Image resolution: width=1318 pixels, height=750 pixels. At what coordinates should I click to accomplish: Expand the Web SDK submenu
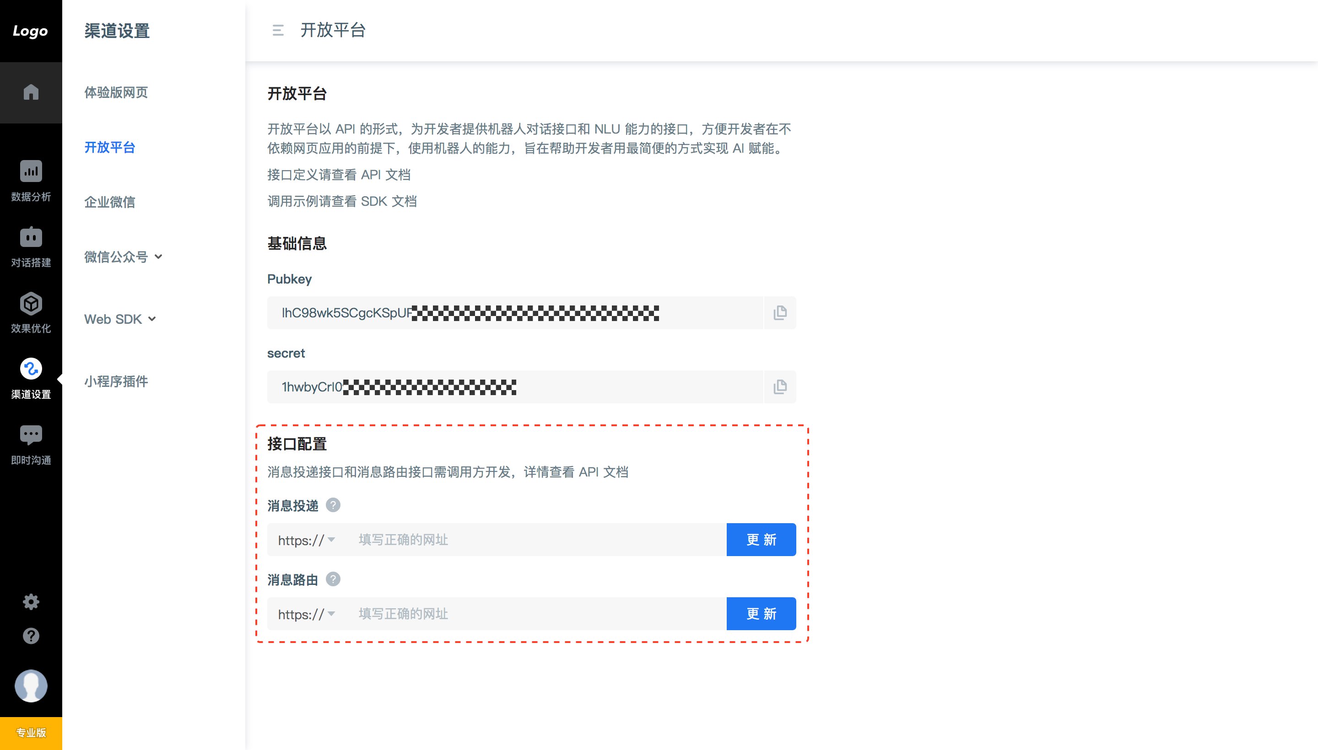pyautogui.click(x=120, y=319)
